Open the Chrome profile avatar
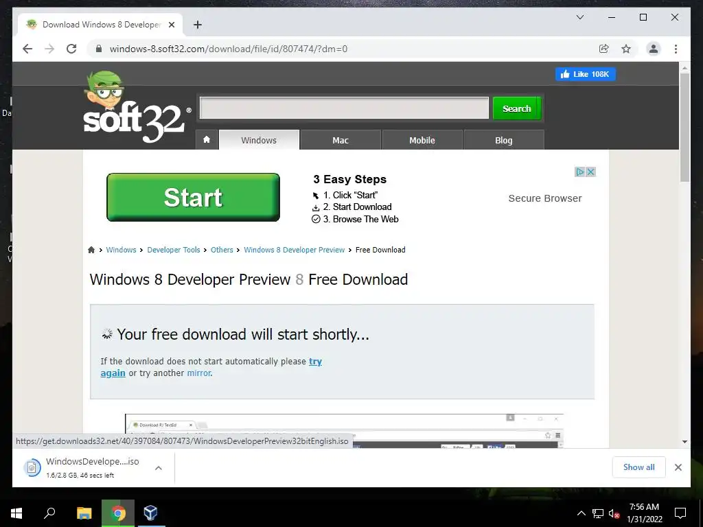Viewport: 703px width, 527px height. click(x=654, y=49)
